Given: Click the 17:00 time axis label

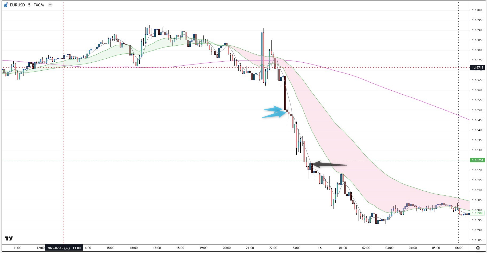Looking at the screenshot, I should pyautogui.click(x=157, y=248).
